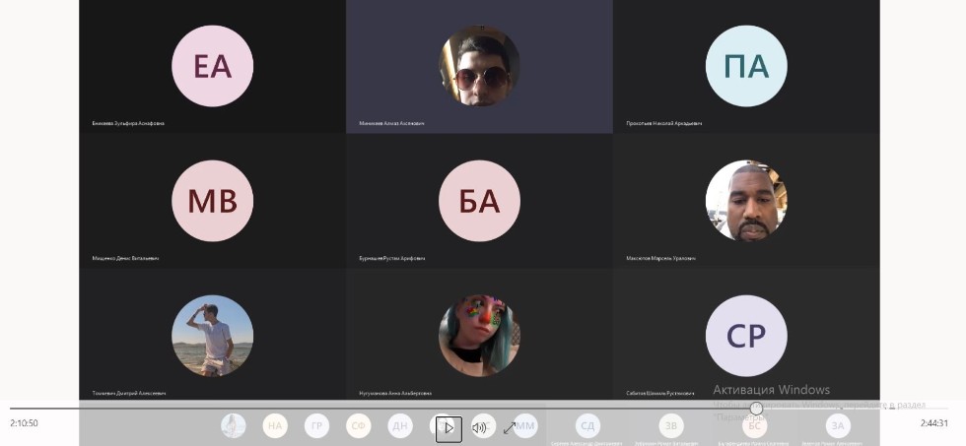Screen dimensions: 966x446
Task: Click the colorful face-filter photo avatar
Action: pos(479,336)
